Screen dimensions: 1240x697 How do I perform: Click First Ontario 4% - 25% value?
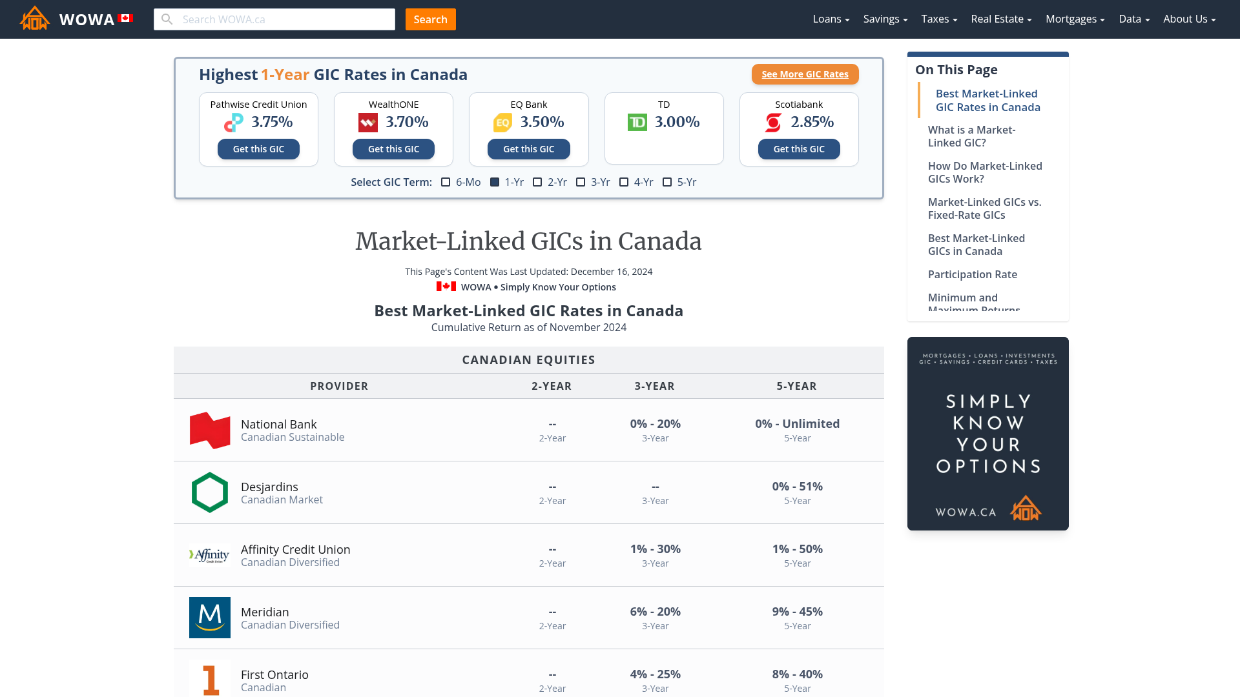pyautogui.click(x=655, y=674)
